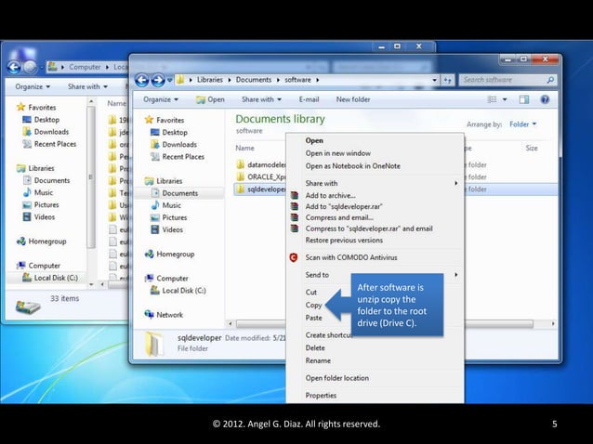
Task: Click the COMODO Antivirus shield icon
Action: (x=294, y=257)
